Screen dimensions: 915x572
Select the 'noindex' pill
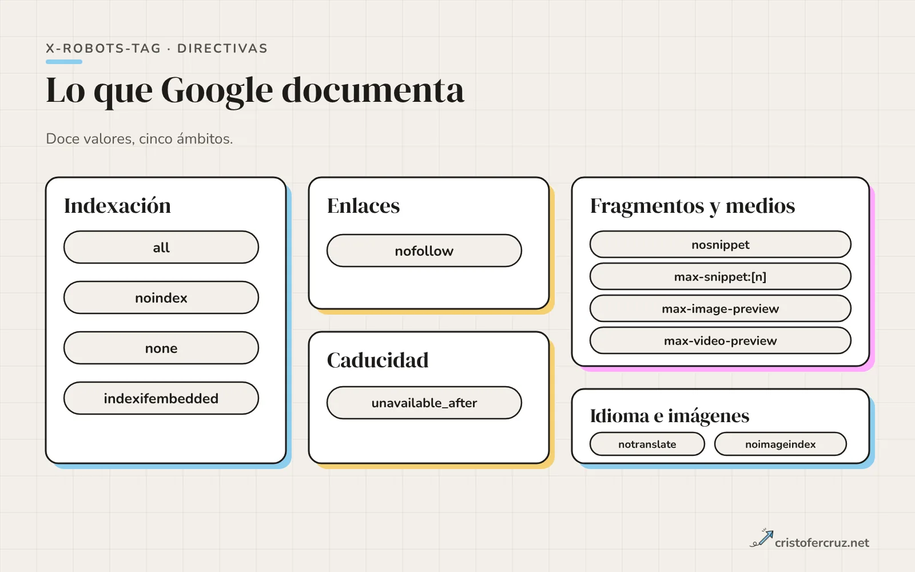(x=161, y=297)
